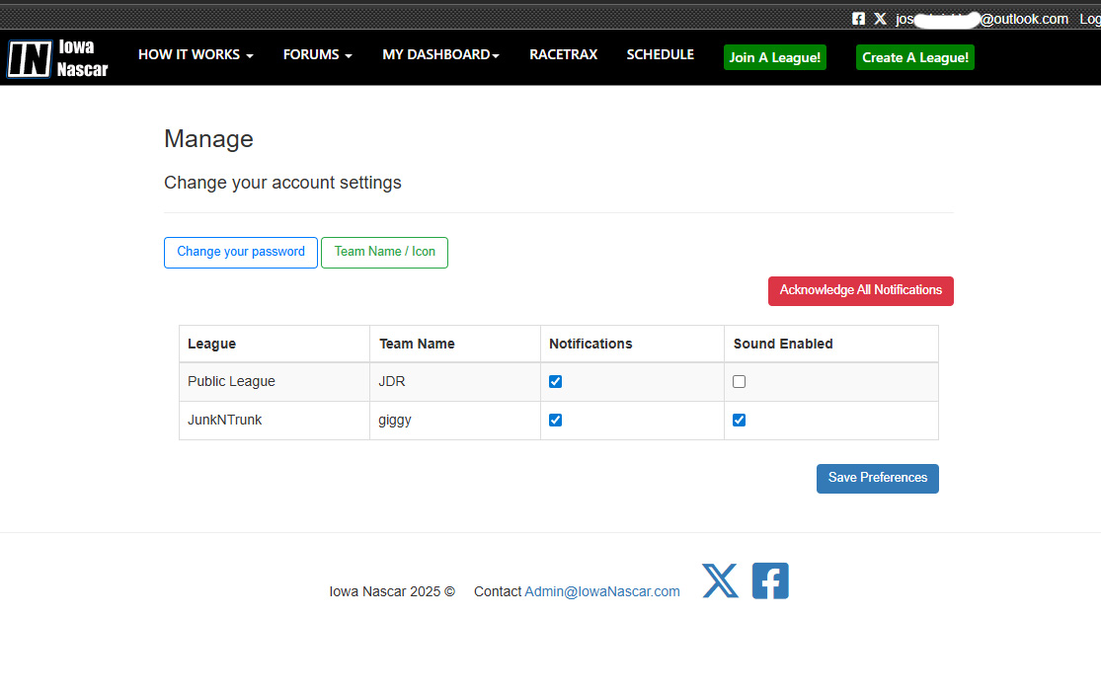Click the Team Name column header

pos(455,344)
